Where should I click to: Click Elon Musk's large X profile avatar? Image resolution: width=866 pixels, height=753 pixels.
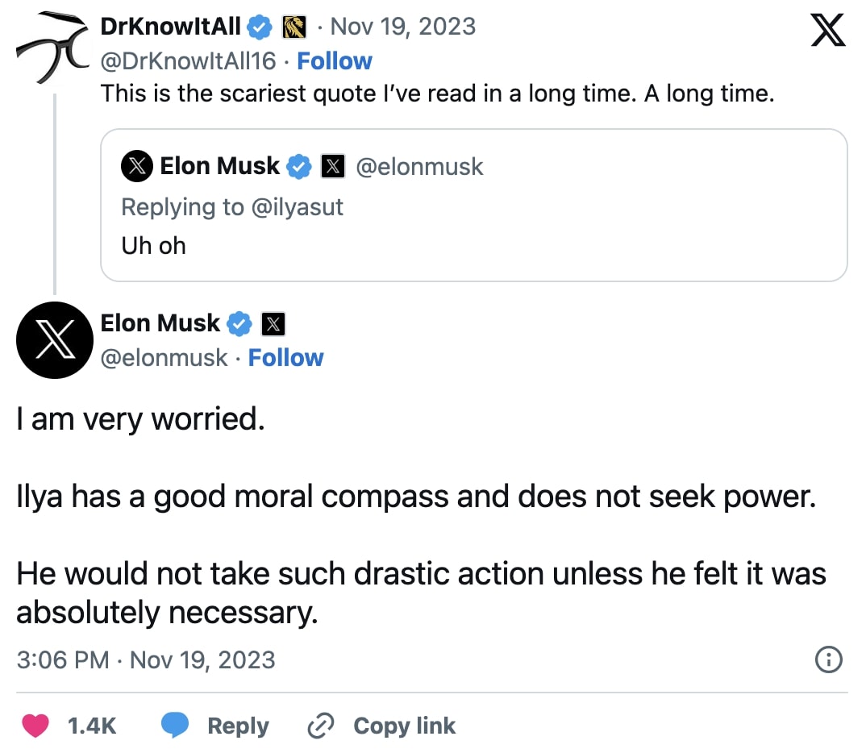[54, 340]
